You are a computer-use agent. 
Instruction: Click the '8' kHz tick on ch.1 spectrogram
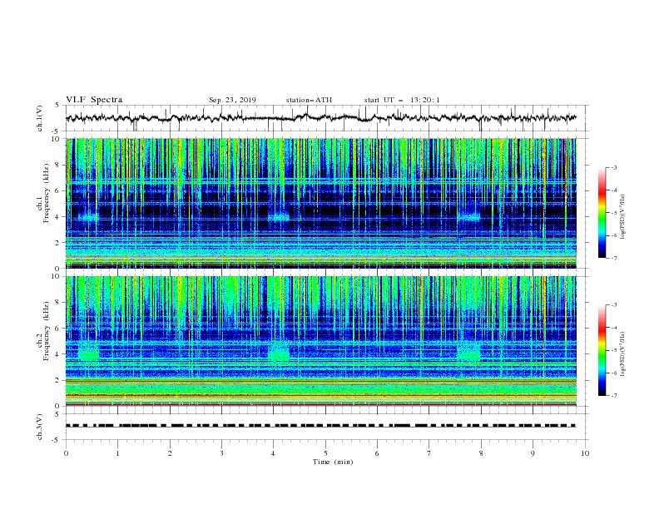click(x=58, y=165)
